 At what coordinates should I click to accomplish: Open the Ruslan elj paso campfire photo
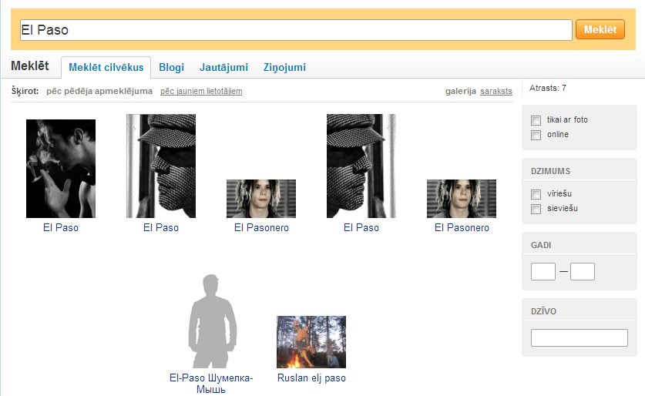[x=311, y=342]
